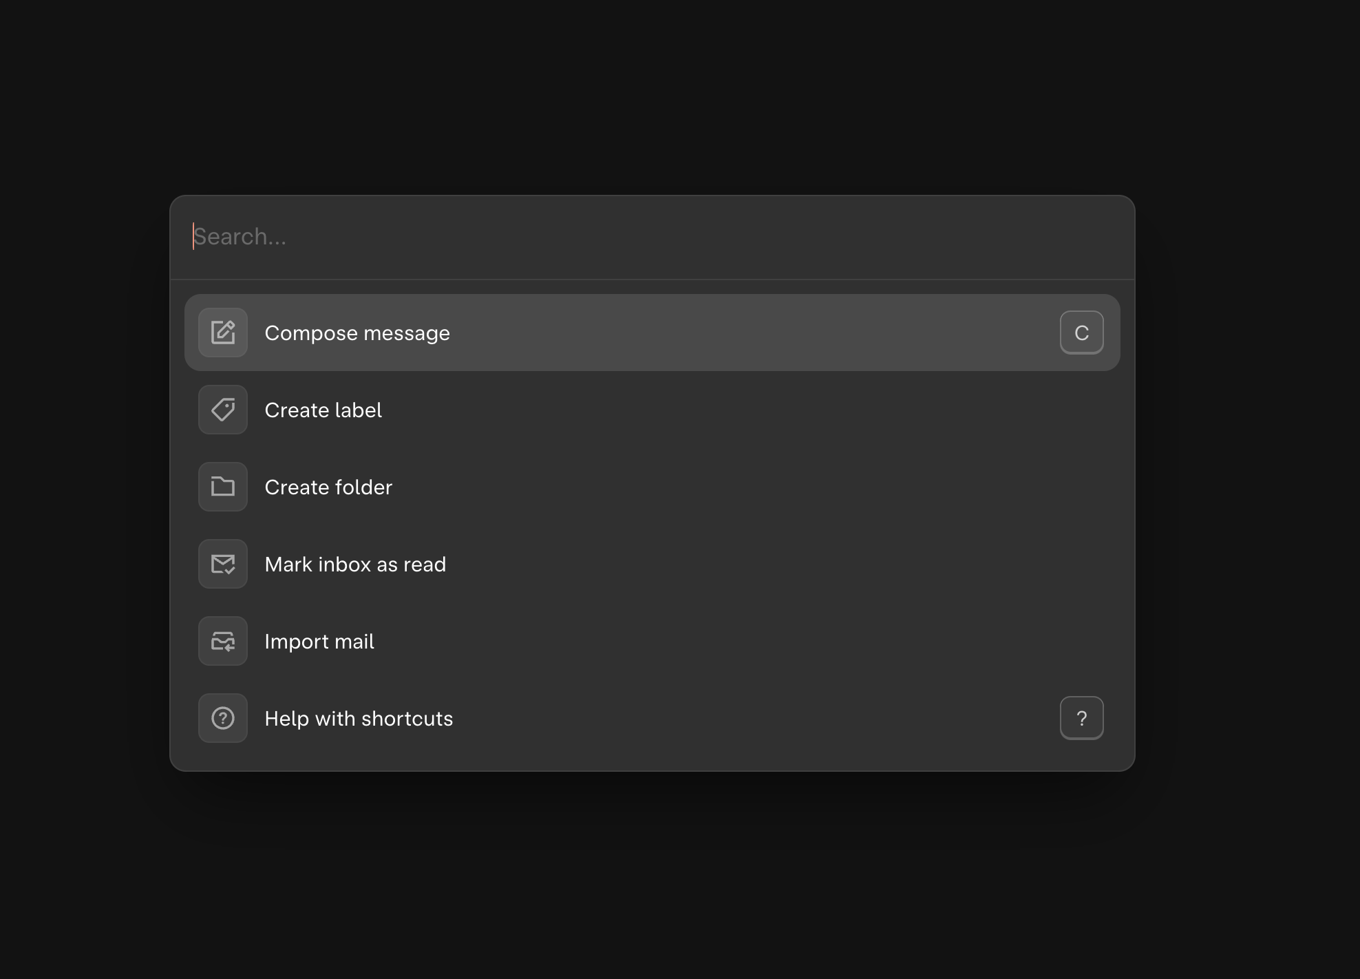Image resolution: width=1360 pixels, height=979 pixels.
Task: Click the Create label tag icon
Action: tap(223, 410)
